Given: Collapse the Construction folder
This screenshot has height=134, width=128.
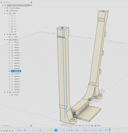Looking at the screenshot, I should (5, 92).
